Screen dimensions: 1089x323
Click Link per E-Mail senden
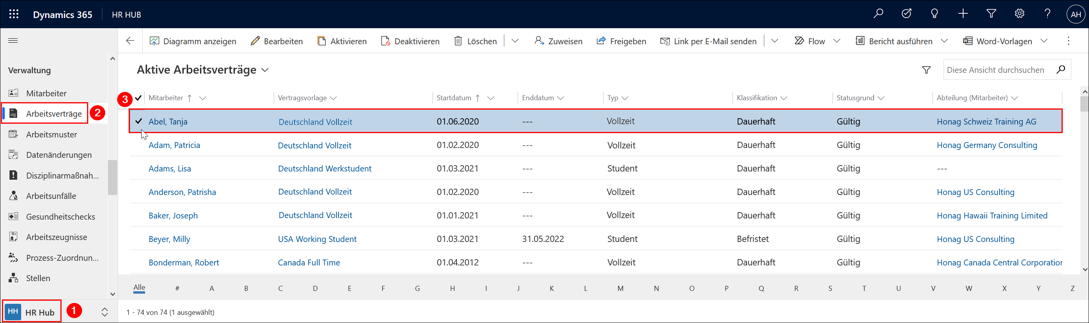pos(708,41)
